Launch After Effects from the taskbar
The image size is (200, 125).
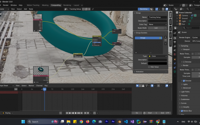(113, 122)
